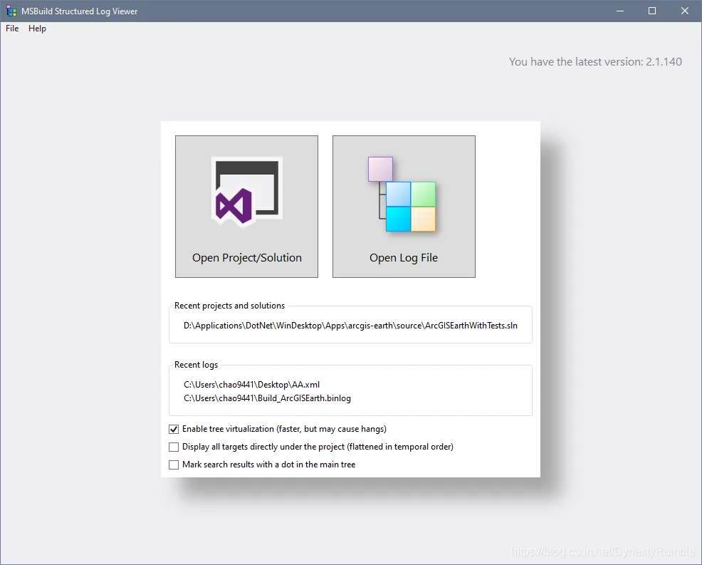Click the Open Log File button

[x=404, y=207]
